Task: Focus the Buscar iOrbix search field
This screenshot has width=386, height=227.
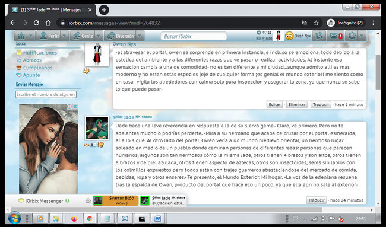Action: pos(194,36)
